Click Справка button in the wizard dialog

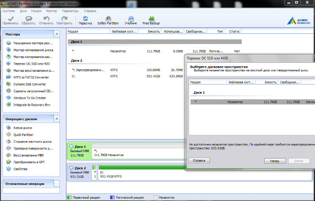199,160
